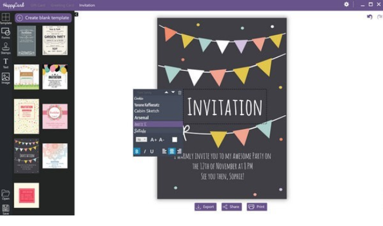Switch to the Gift Card tab

[x=38, y=5]
